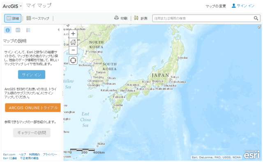Click the orange ARCGIS ONLINE トライアル button

pyautogui.click(x=33, y=108)
